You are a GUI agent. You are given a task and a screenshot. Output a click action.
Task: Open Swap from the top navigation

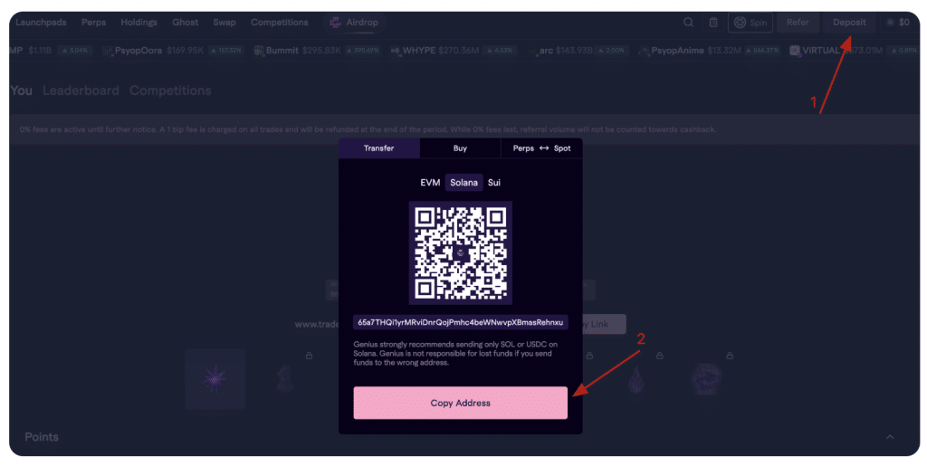(225, 23)
